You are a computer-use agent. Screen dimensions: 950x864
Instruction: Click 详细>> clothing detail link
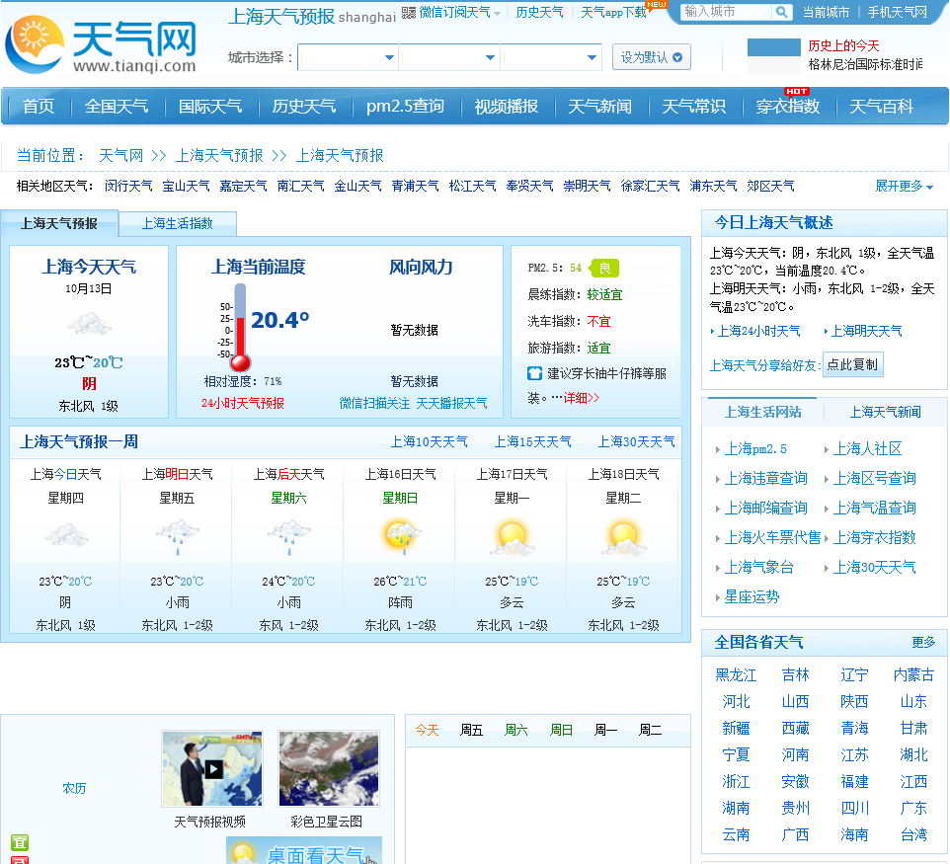click(x=581, y=398)
